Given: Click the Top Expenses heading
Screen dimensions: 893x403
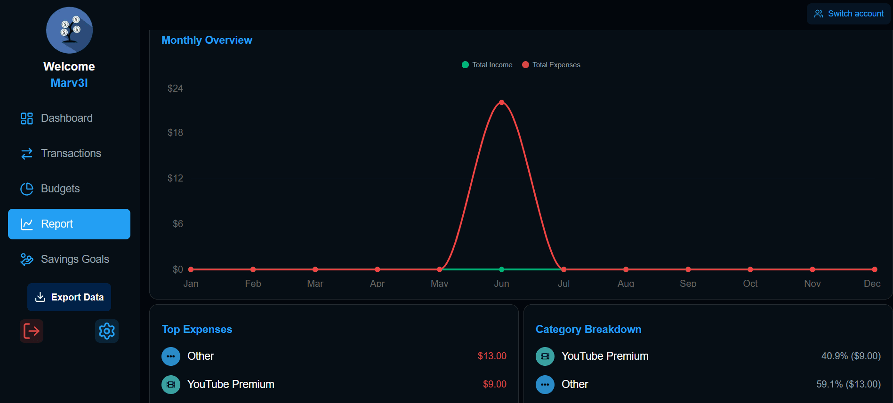Looking at the screenshot, I should tap(197, 329).
